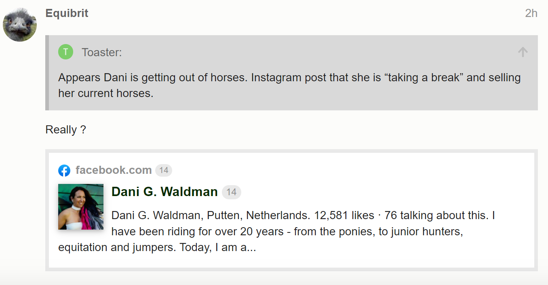
Task: Click the 2h post timestamp
Action: [531, 13]
